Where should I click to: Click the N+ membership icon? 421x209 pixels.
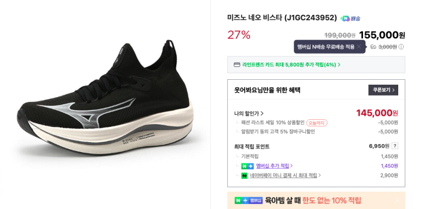(247, 166)
